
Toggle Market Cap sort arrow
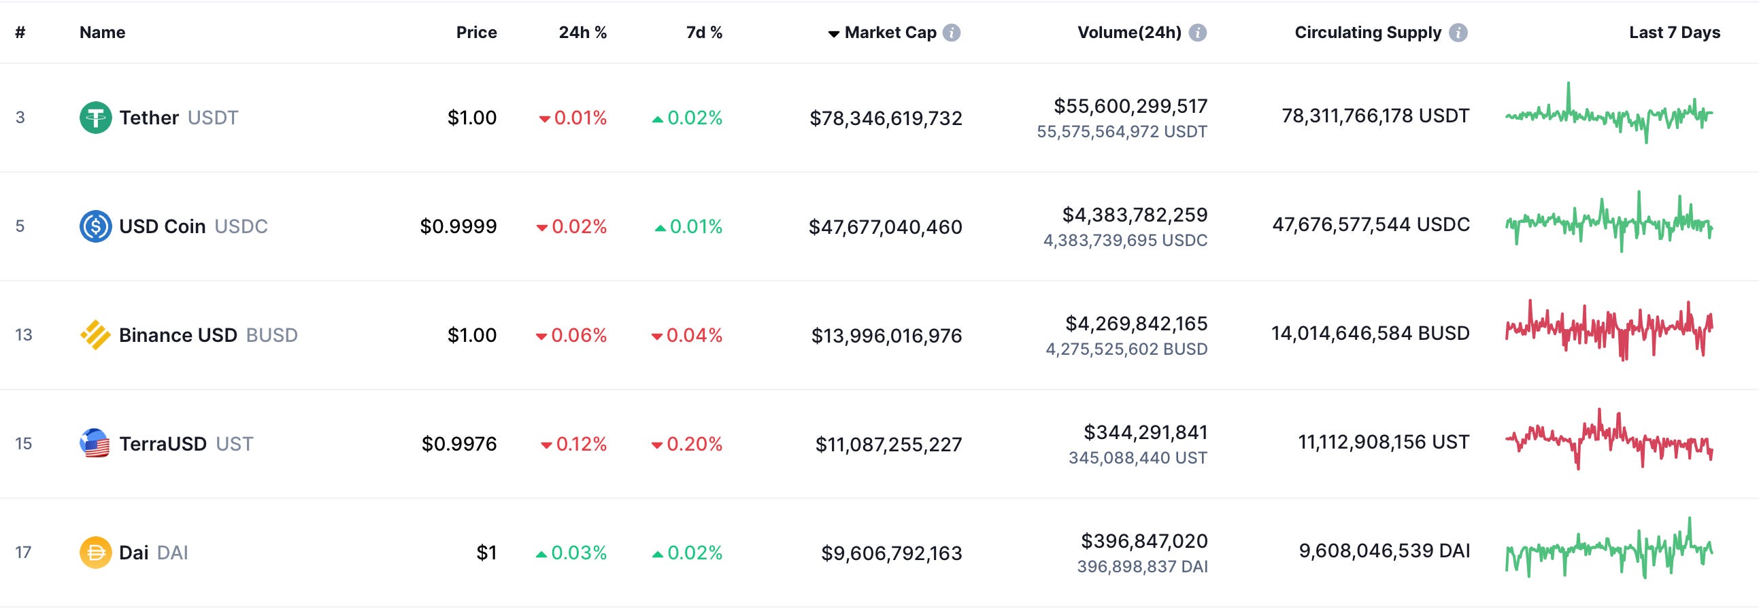pos(834,34)
